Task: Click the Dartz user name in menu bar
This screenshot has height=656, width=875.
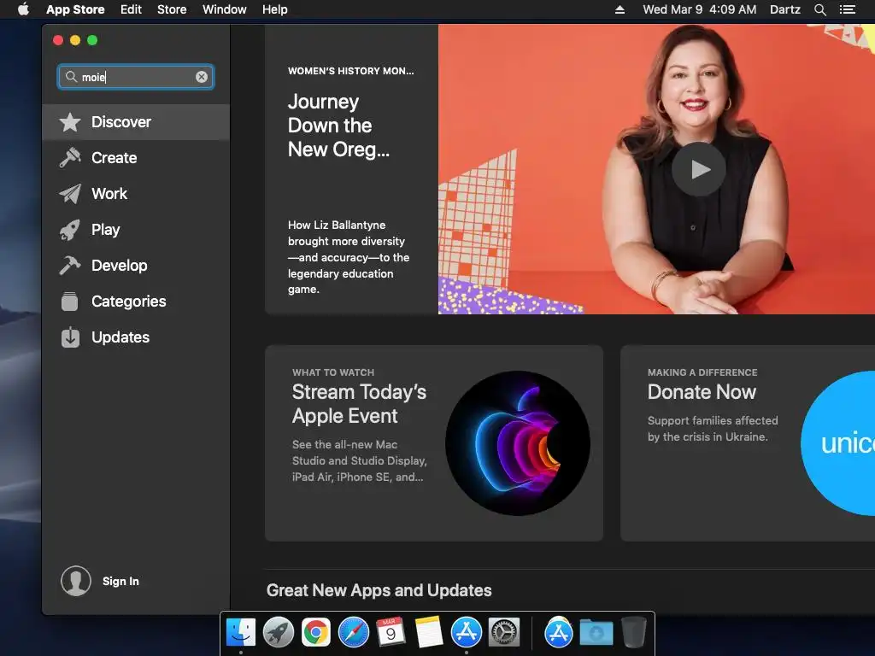Action: coord(785,9)
